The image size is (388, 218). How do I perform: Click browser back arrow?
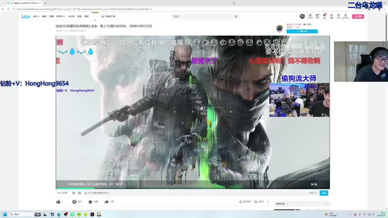tap(3, 9)
